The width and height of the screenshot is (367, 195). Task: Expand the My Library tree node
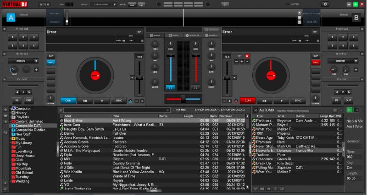coord(11,143)
